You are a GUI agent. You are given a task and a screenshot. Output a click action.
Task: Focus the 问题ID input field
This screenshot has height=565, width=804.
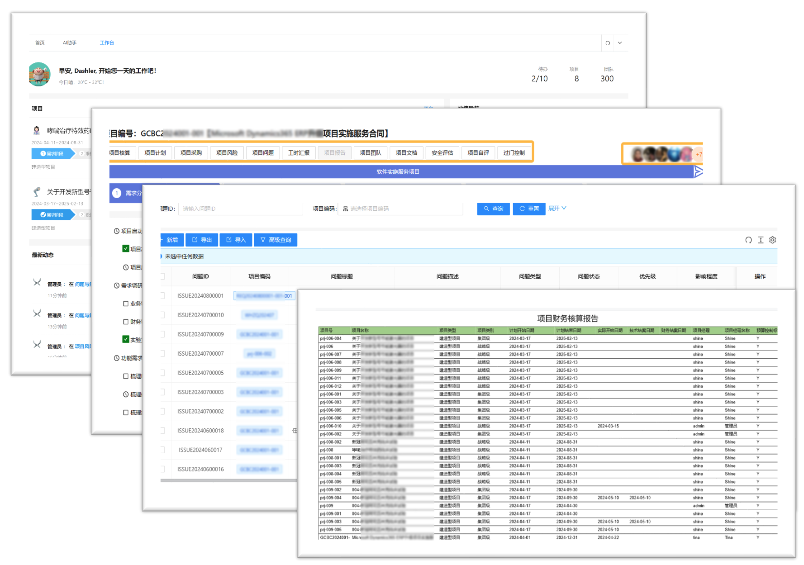pos(240,209)
